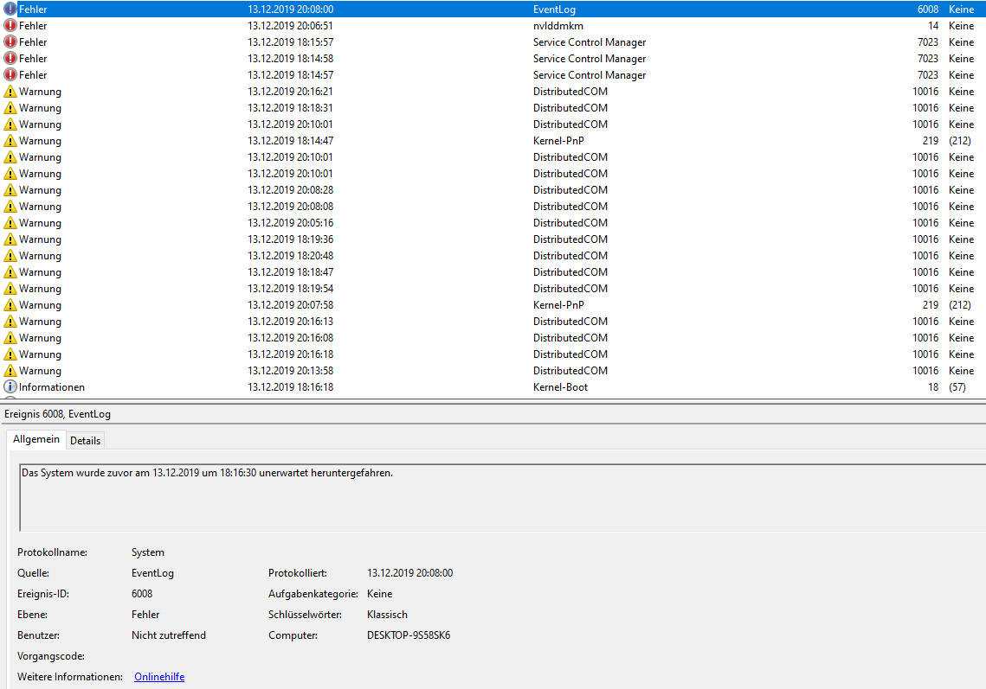
Task: Click warning icon of Warnung 20:05:16 row
Action: pos(10,222)
